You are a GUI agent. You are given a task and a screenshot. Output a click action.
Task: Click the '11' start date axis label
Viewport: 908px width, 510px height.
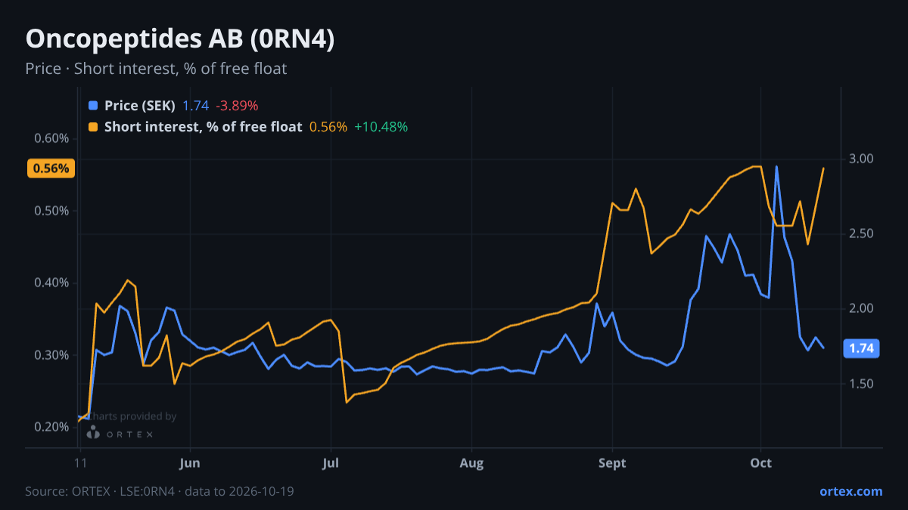79,463
